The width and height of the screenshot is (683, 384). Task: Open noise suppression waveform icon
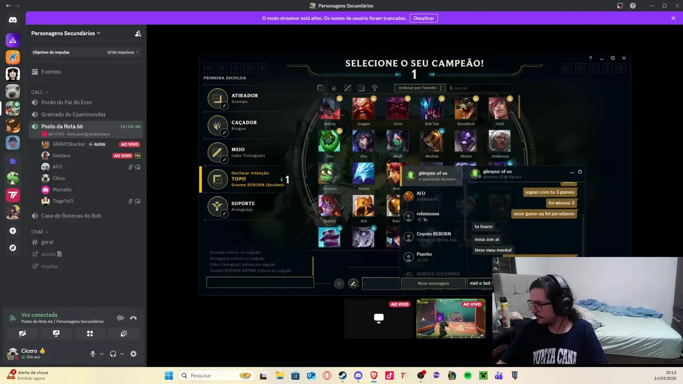pos(121,318)
